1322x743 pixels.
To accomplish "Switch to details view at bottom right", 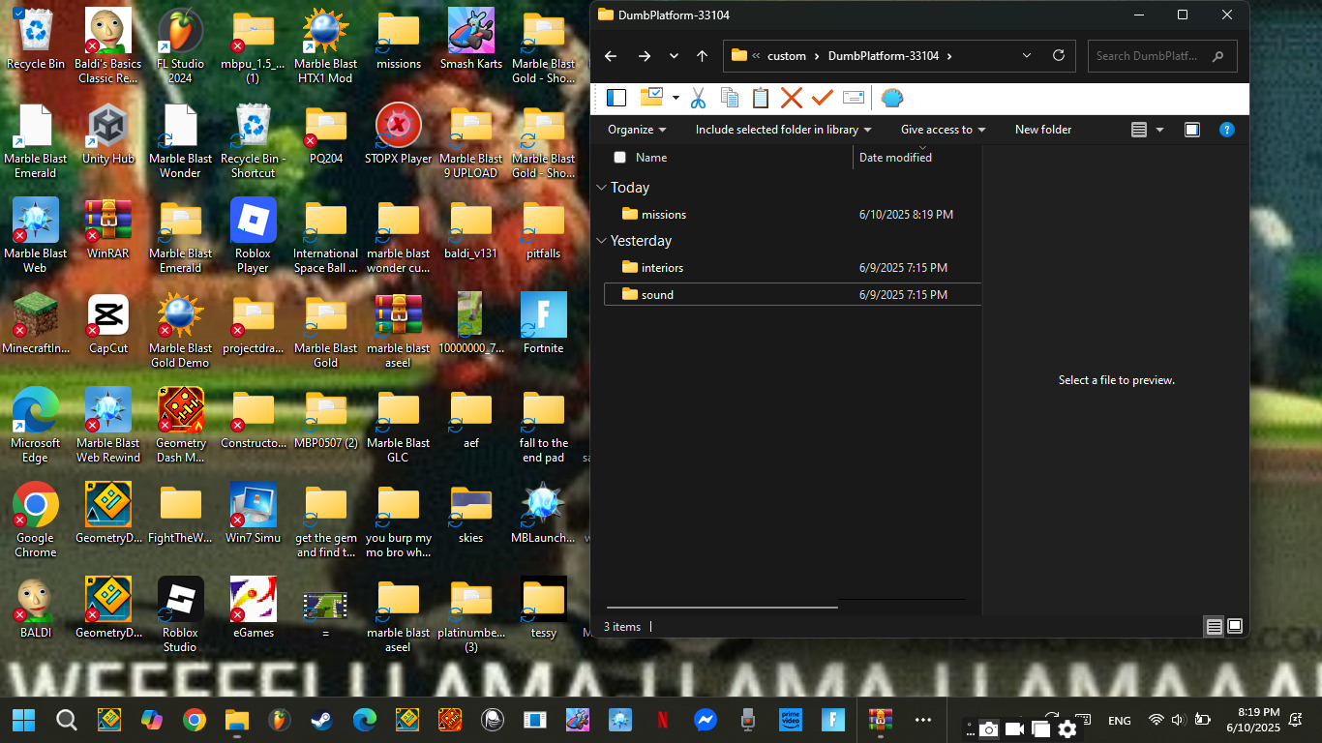I will (x=1214, y=627).
